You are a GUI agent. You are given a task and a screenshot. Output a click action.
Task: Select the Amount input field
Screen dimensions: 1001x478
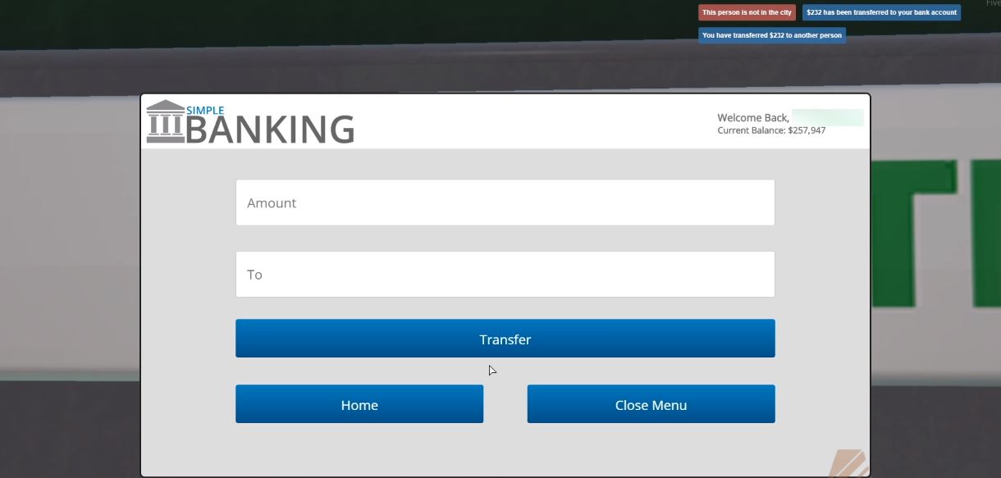click(x=505, y=202)
